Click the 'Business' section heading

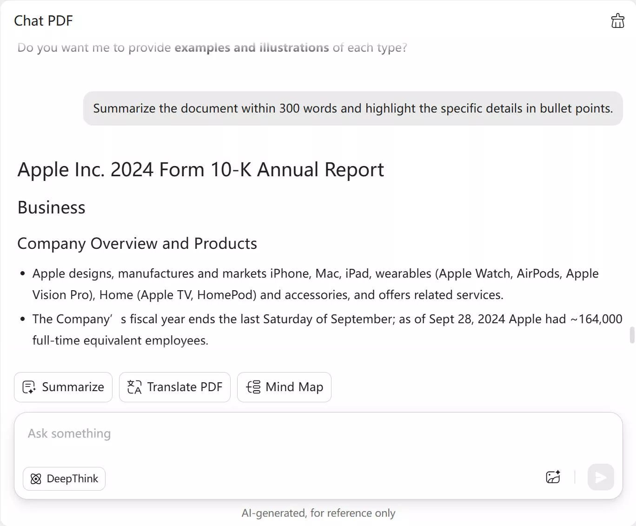coord(51,207)
